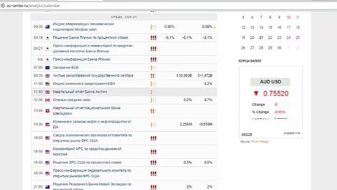Screen dimensions: 337x190
Task: Click Japan flag on the 04:19 row
Action: click(x=47, y=37)
